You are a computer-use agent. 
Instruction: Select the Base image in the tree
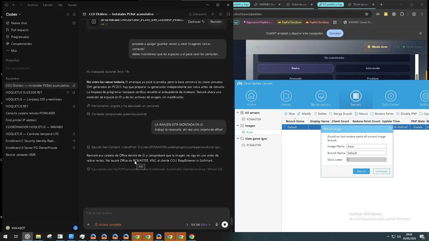coord(249,132)
